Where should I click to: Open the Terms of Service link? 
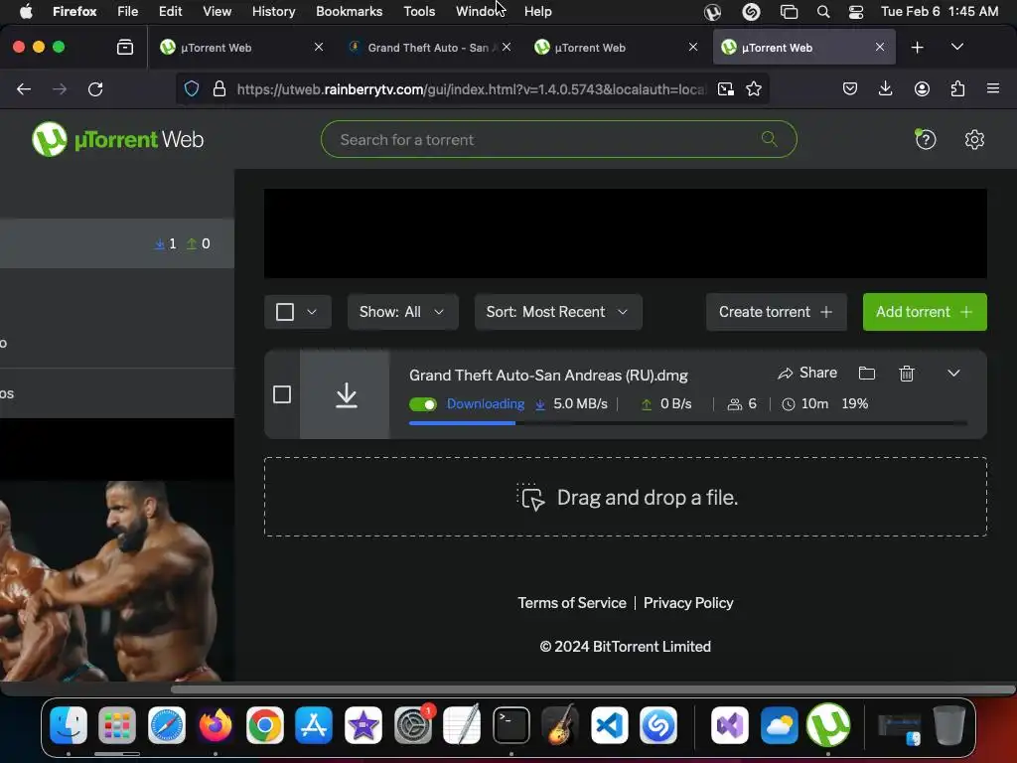[571, 603]
